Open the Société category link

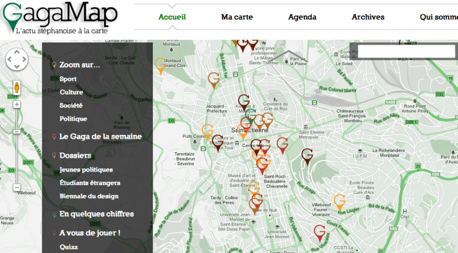click(x=71, y=105)
